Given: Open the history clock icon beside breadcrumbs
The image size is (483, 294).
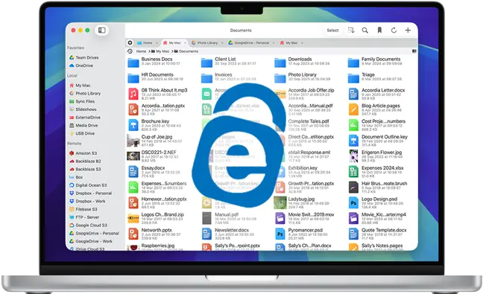Looking at the screenshot, I should click(130, 51).
